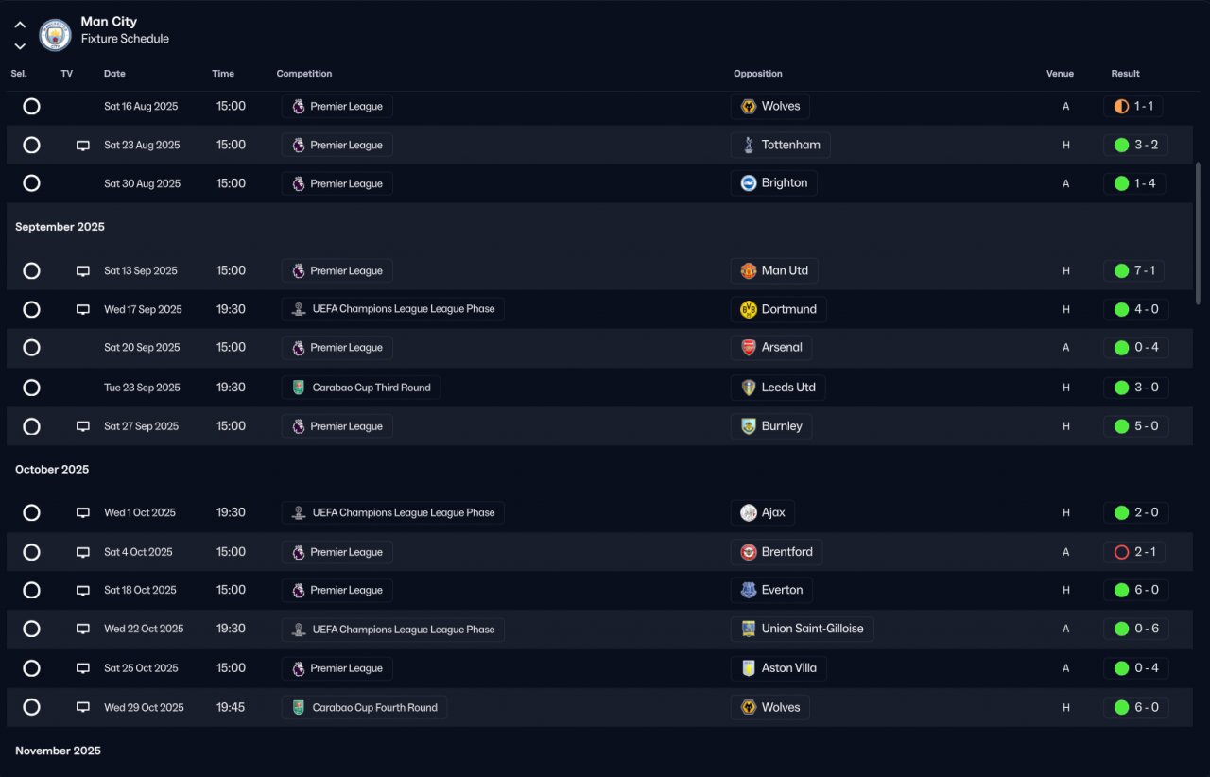
Task: Select the Arsenal fixture radio button
Action: pyautogui.click(x=31, y=348)
